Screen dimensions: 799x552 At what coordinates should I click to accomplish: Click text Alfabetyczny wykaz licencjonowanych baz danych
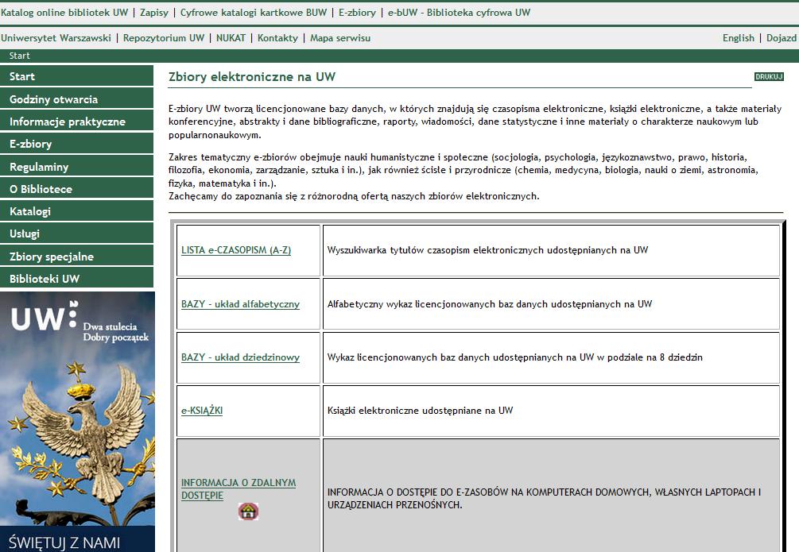pos(490,304)
